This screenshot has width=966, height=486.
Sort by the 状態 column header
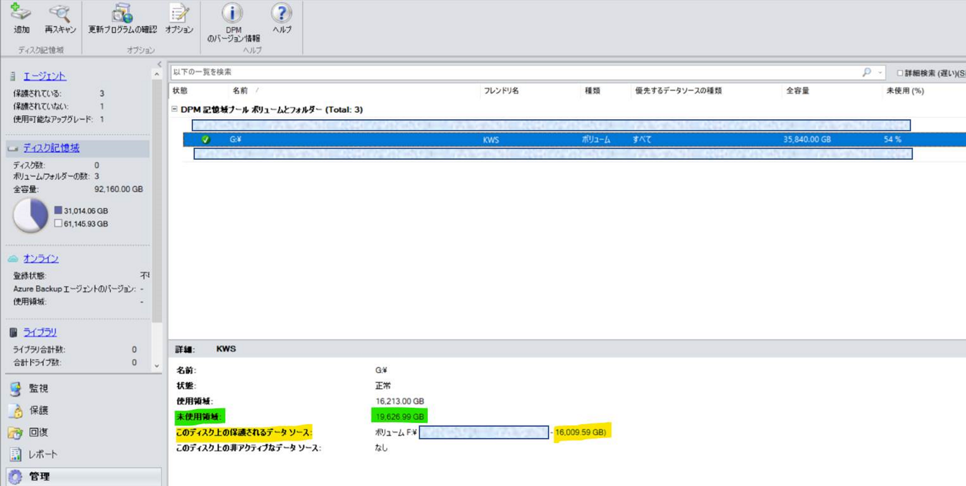(x=180, y=91)
